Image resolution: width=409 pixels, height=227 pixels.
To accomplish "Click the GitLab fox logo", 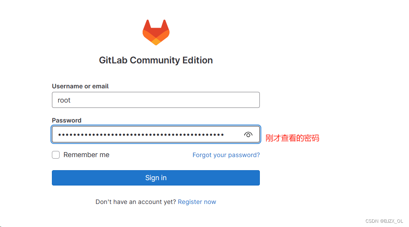I will pyautogui.click(x=156, y=32).
